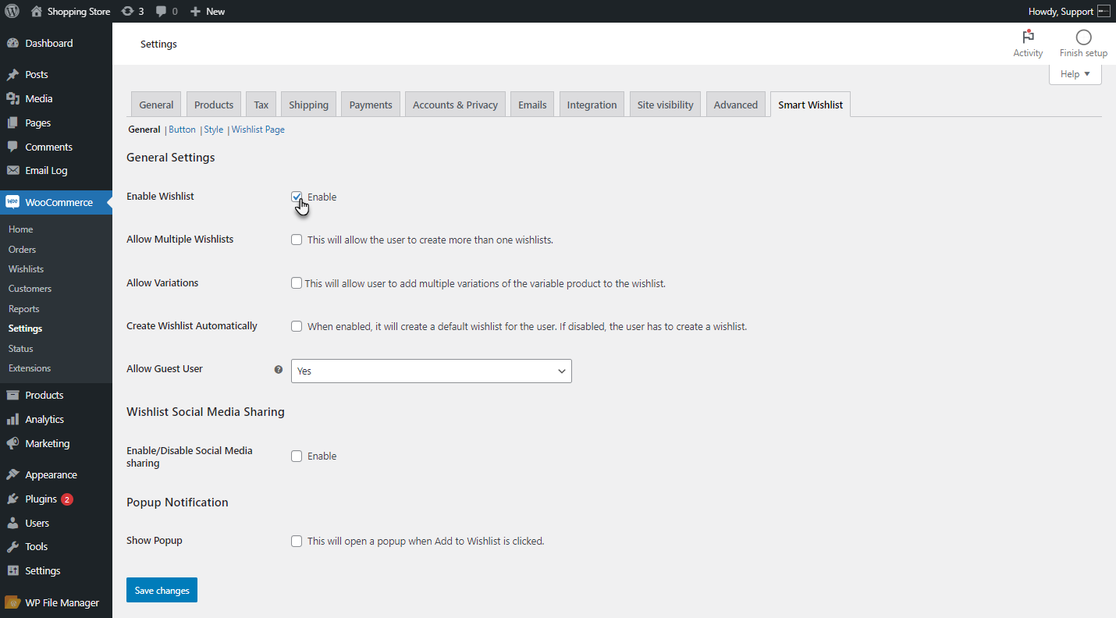Viewport: 1116px width, 618px height.
Task: Open the Support user avatar icon
Action: click(1104, 12)
